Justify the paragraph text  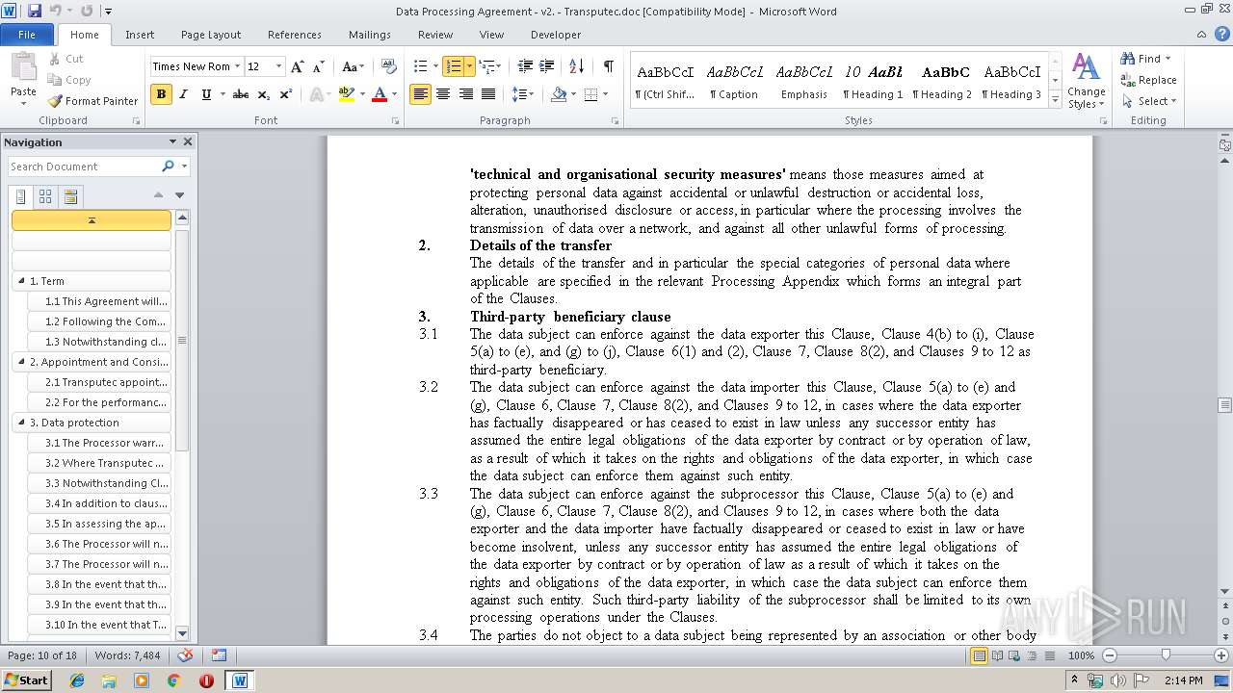coord(488,94)
